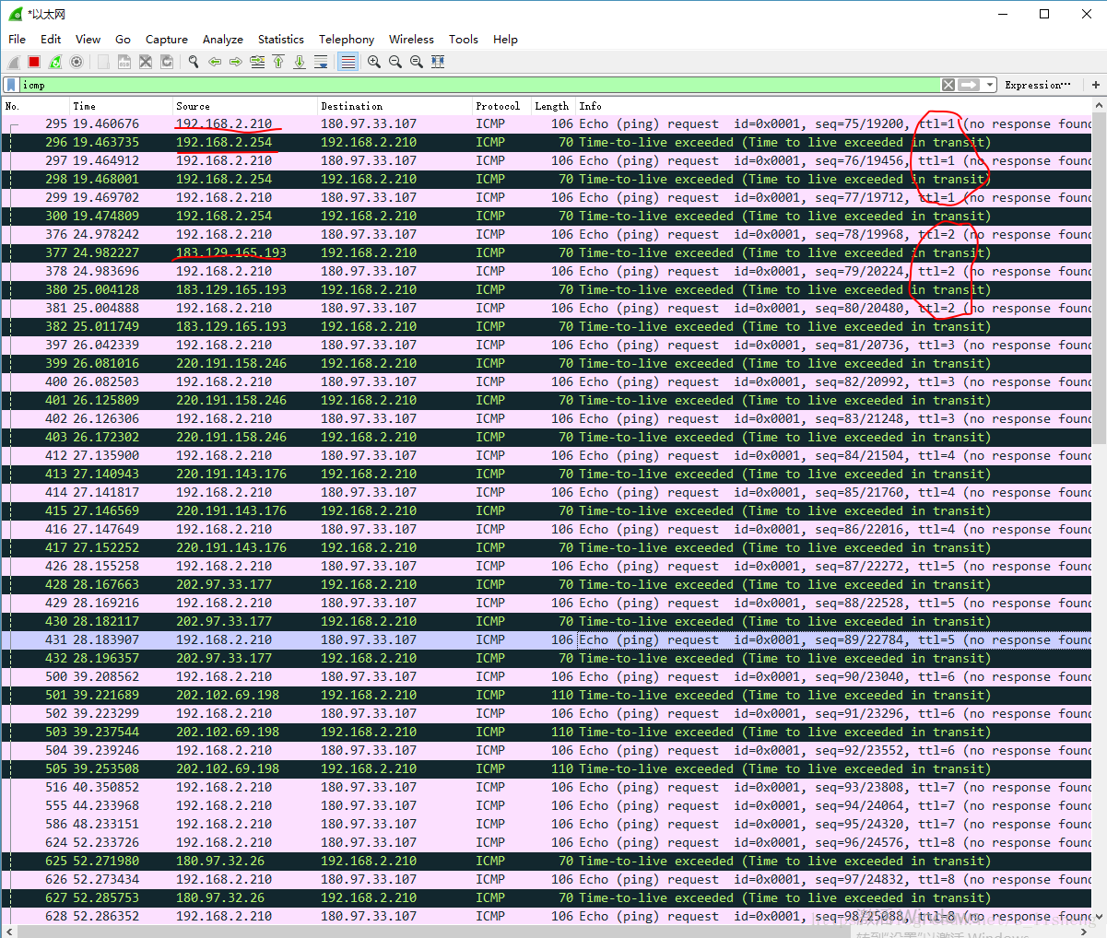Image resolution: width=1107 pixels, height=938 pixels.
Task: Open the Analyze menu
Action: point(223,40)
